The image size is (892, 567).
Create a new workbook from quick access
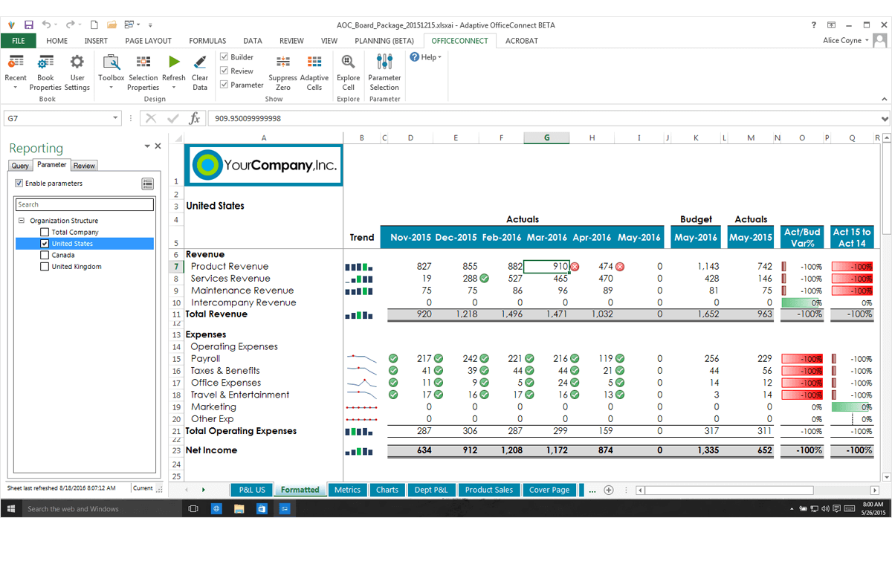(94, 25)
